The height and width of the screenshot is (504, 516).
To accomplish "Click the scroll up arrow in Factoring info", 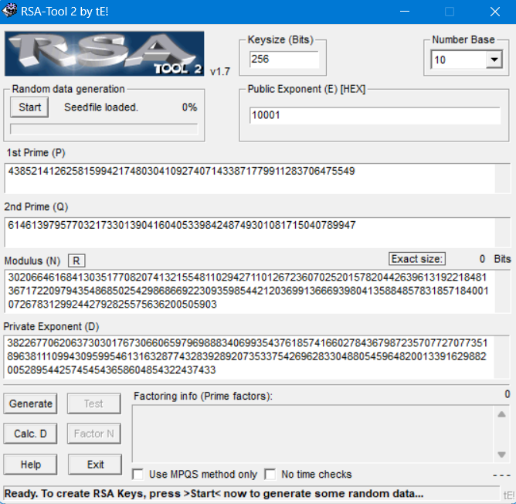I will pos(501,414).
